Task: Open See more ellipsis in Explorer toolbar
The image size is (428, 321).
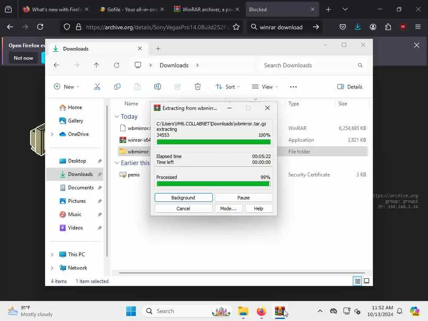Action: [293, 87]
